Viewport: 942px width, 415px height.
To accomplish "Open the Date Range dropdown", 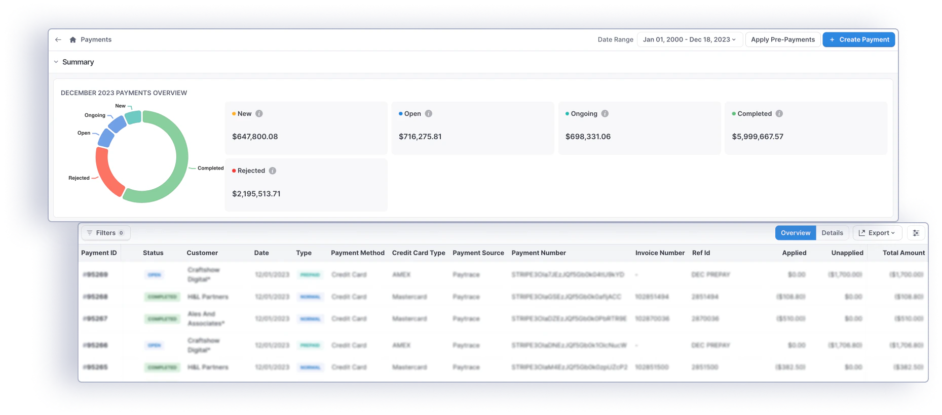I will pyautogui.click(x=690, y=39).
